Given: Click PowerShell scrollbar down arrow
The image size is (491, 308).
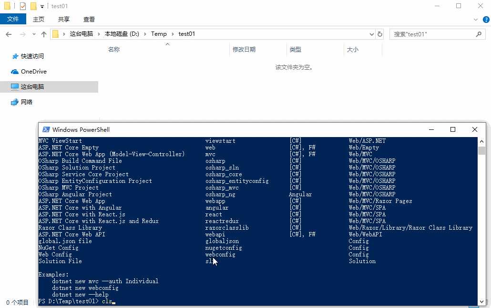Looking at the screenshot, I should click(481, 302).
